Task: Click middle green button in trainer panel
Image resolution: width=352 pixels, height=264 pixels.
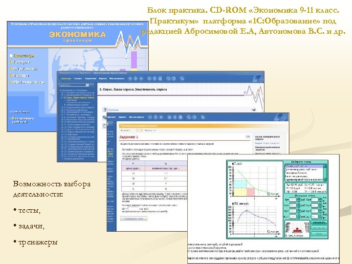Action: [319, 228]
